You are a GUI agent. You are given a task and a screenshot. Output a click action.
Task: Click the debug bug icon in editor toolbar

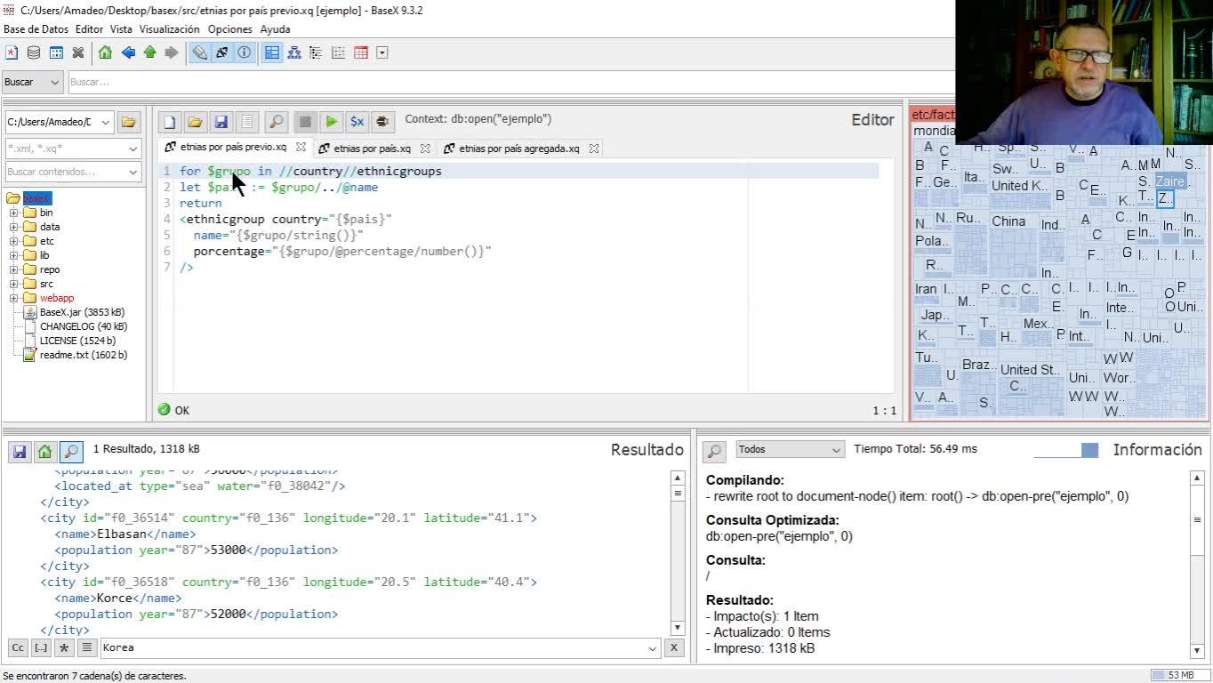pos(382,121)
